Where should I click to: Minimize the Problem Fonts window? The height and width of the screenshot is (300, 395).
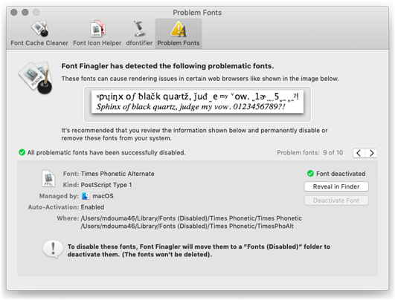[25, 12]
